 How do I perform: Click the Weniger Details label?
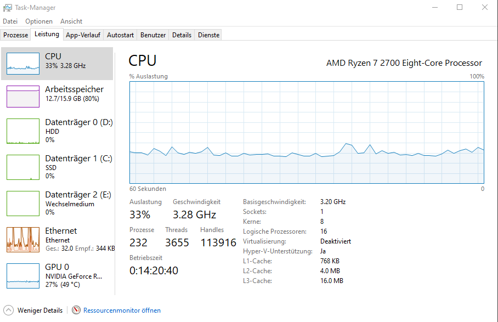40,310
